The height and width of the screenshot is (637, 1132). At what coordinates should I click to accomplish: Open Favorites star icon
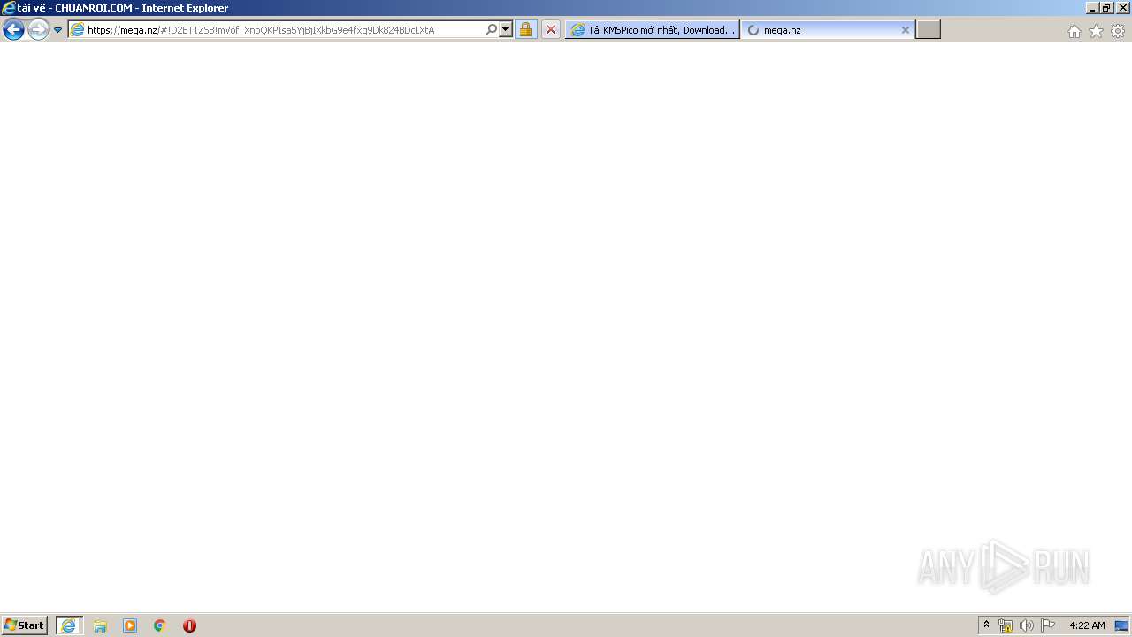coord(1096,31)
